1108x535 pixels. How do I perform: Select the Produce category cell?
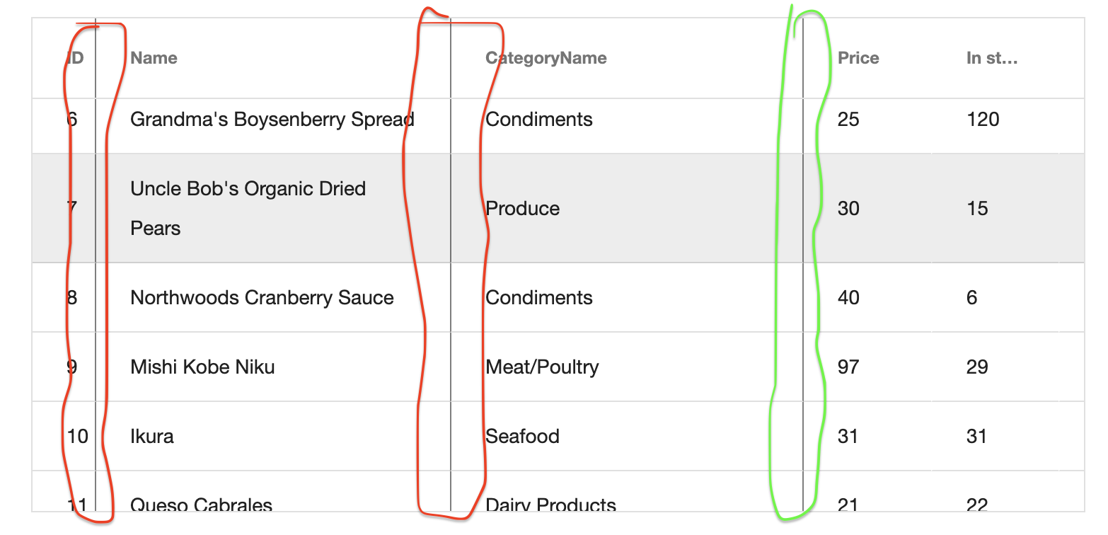pyautogui.click(x=523, y=209)
